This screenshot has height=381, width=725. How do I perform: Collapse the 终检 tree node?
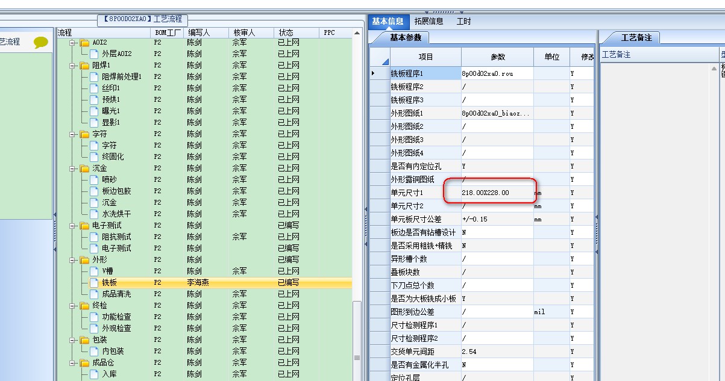[x=73, y=306]
